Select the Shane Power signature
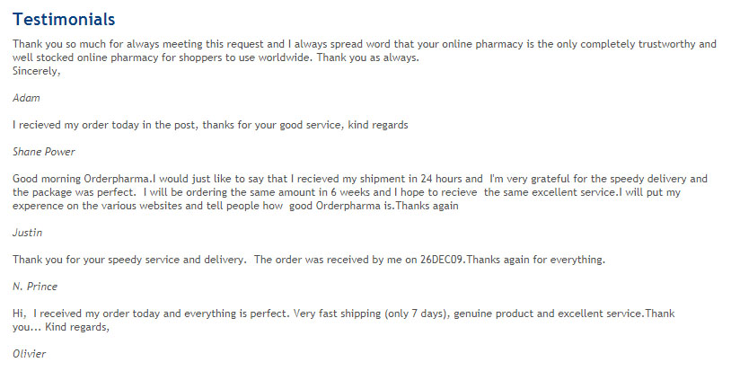 44,152
